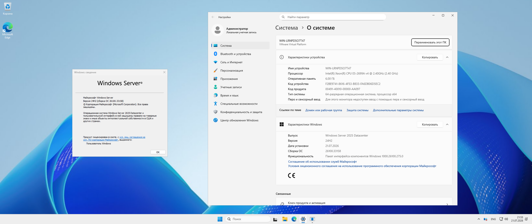This screenshot has width=532, height=224.
Task: Open Bluetooth и устройства settings
Action: pyautogui.click(x=240, y=54)
